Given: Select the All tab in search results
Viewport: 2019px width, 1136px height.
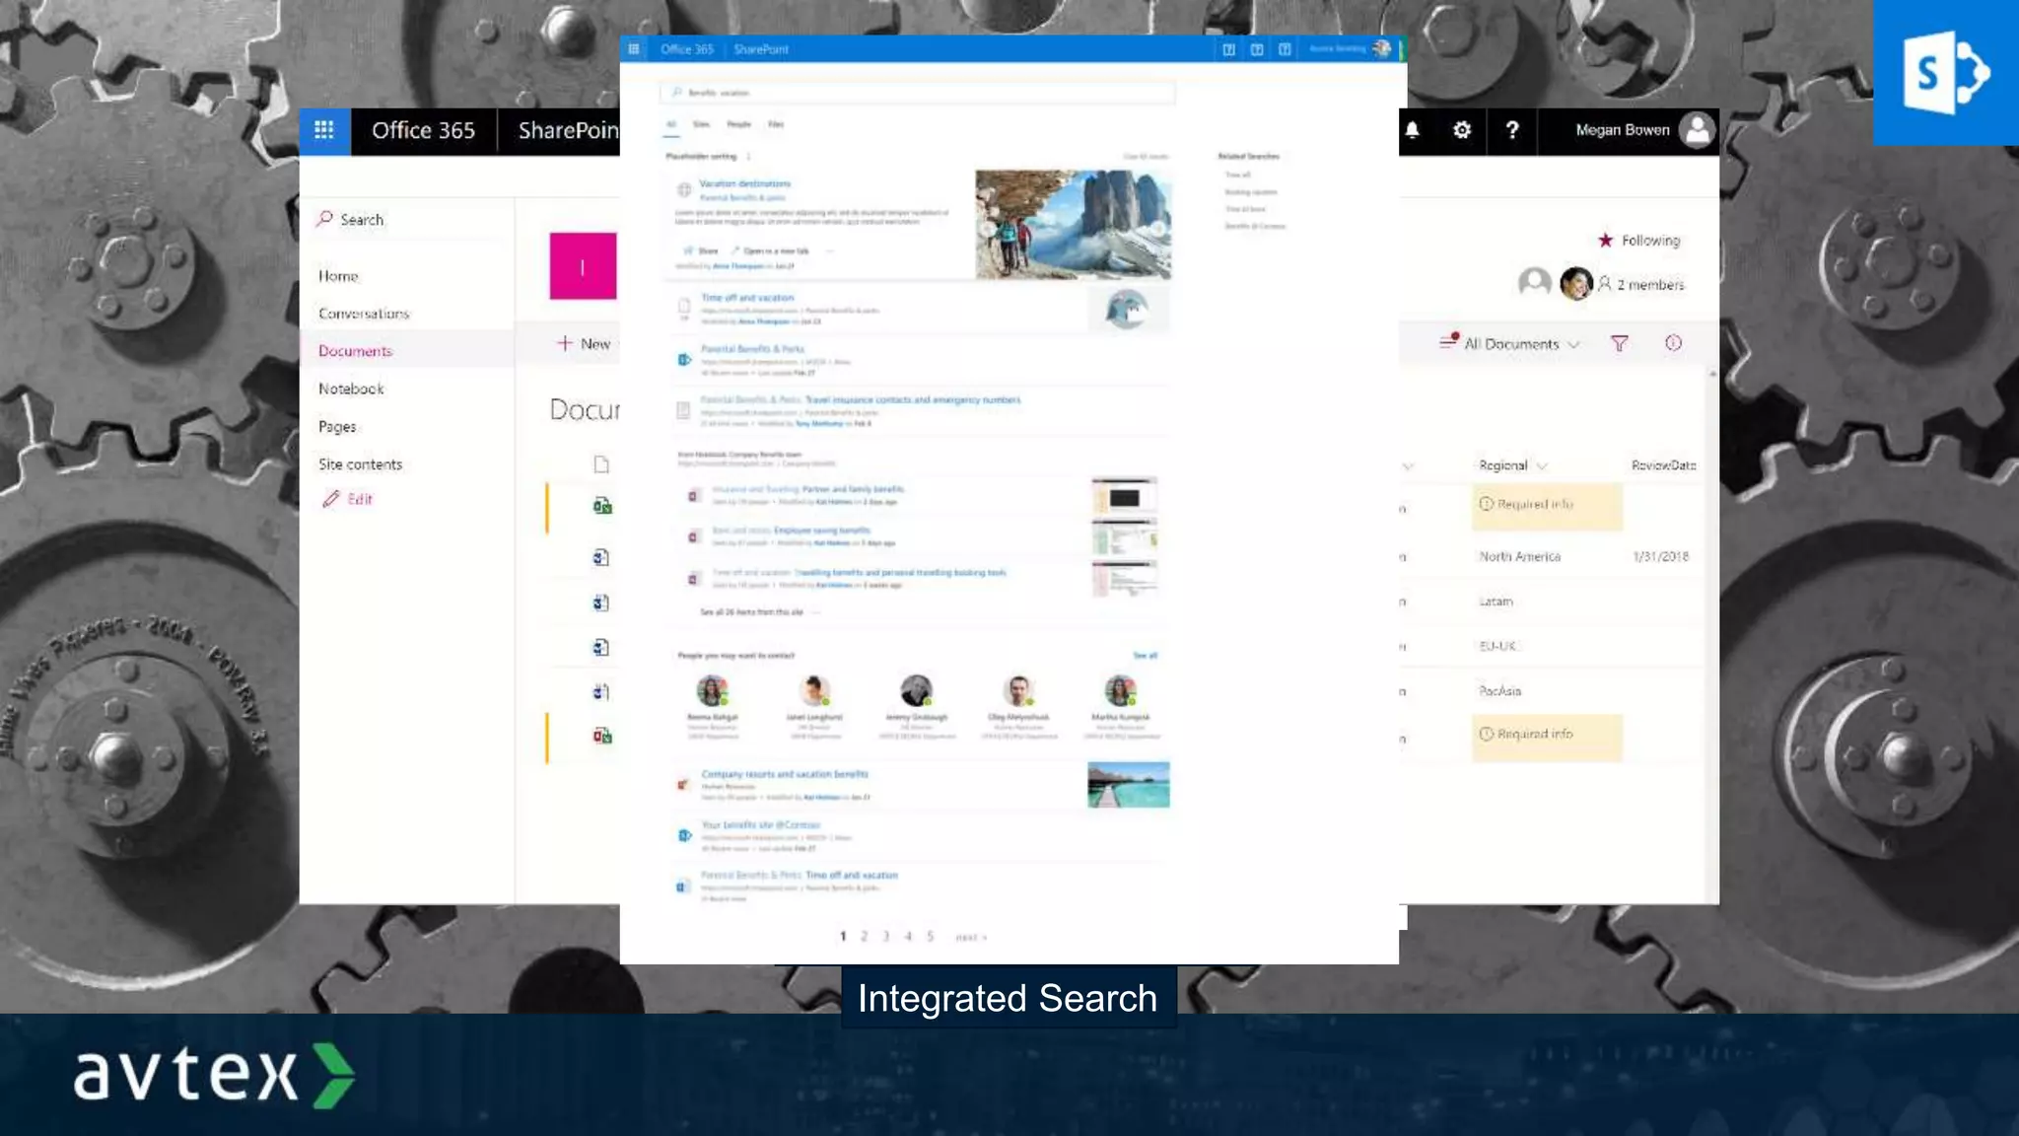Looking at the screenshot, I should (x=671, y=124).
